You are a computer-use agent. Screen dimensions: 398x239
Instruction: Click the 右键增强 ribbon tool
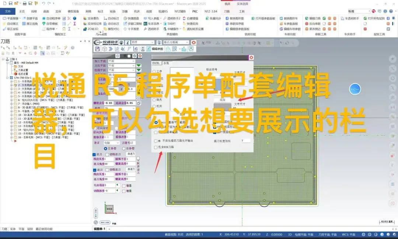pos(191,18)
